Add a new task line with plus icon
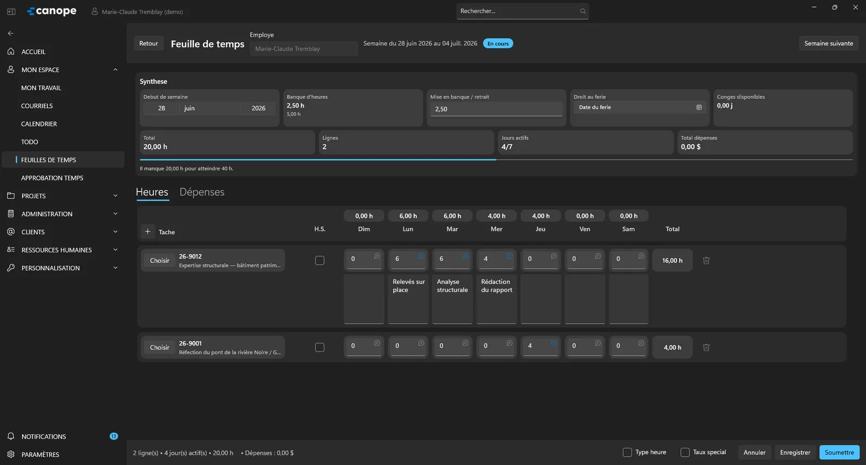Viewport: 866px width, 465px height. point(148,231)
